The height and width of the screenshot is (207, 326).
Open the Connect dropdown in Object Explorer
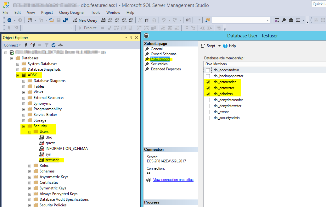pyautogui.click(x=12, y=45)
